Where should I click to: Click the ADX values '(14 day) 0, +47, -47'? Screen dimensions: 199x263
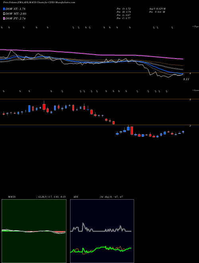coord(111,197)
